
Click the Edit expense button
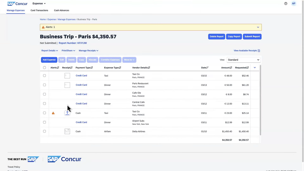[62, 60]
